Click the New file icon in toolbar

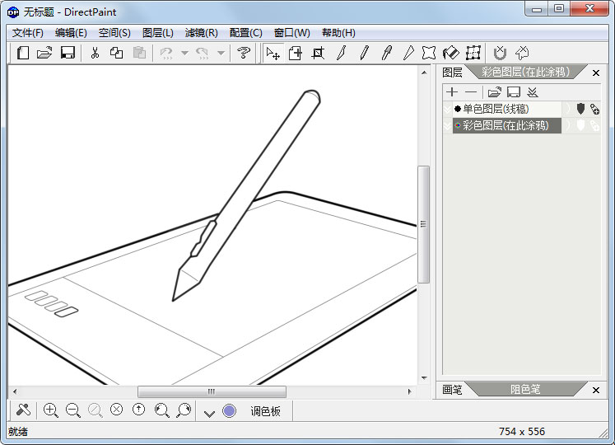pos(23,53)
